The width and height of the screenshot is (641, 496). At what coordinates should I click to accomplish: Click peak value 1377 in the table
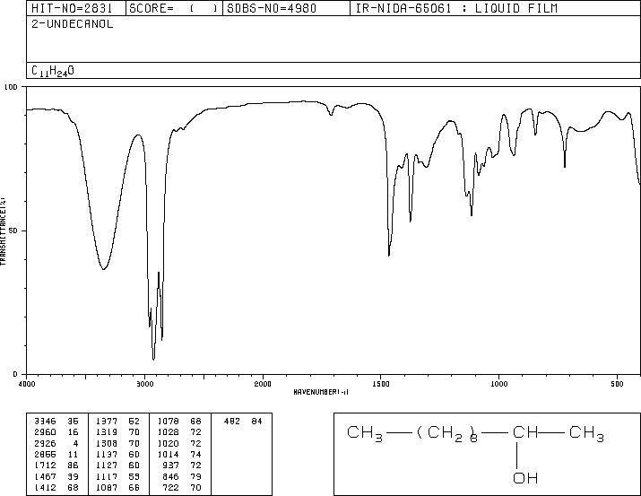(x=107, y=422)
